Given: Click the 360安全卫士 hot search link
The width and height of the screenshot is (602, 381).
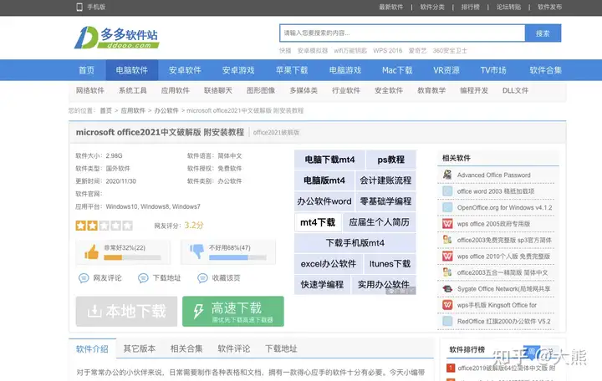Looking at the screenshot, I should click(450, 51).
